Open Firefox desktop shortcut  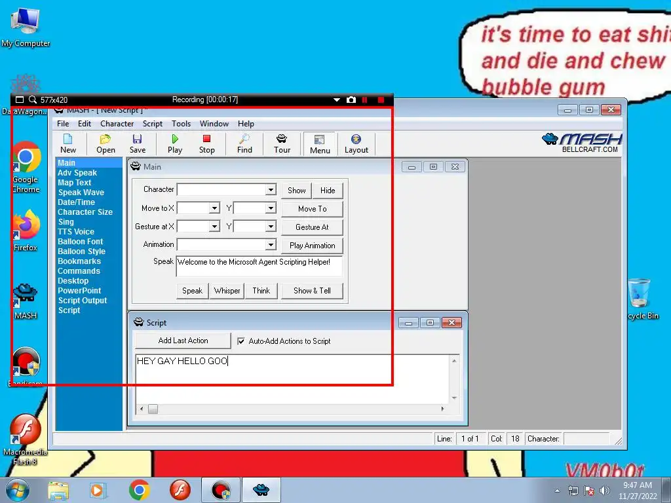click(26, 231)
